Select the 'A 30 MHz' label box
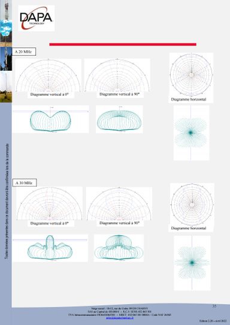 25,183
